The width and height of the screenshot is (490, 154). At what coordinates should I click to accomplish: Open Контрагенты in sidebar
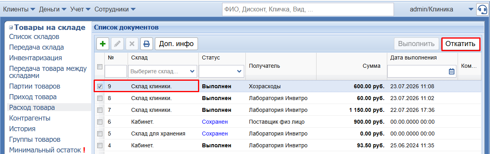(x=30, y=118)
